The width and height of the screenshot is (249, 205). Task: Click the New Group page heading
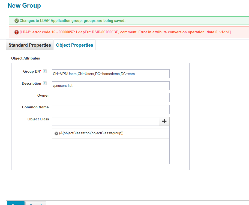pos(24,5)
